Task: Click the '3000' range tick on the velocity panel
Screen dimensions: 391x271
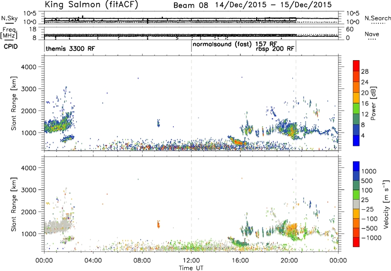Action: pos(29,190)
